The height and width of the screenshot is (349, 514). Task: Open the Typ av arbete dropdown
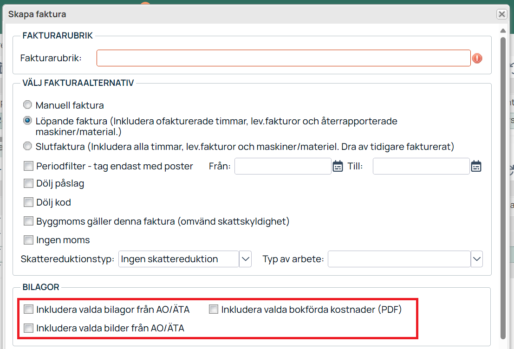(477, 259)
